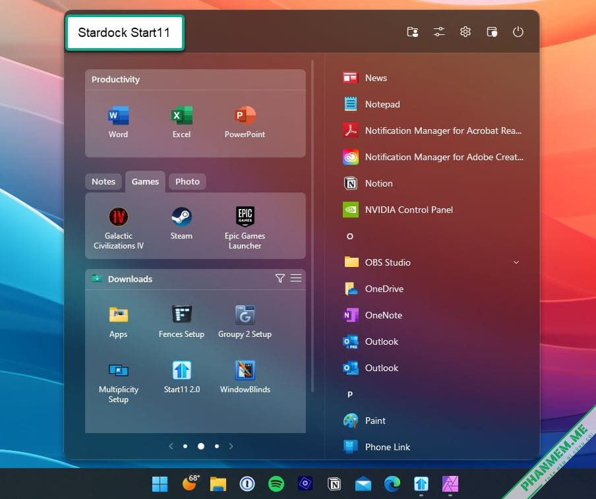Click the power button icon

pyautogui.click(x=518, y=32)
